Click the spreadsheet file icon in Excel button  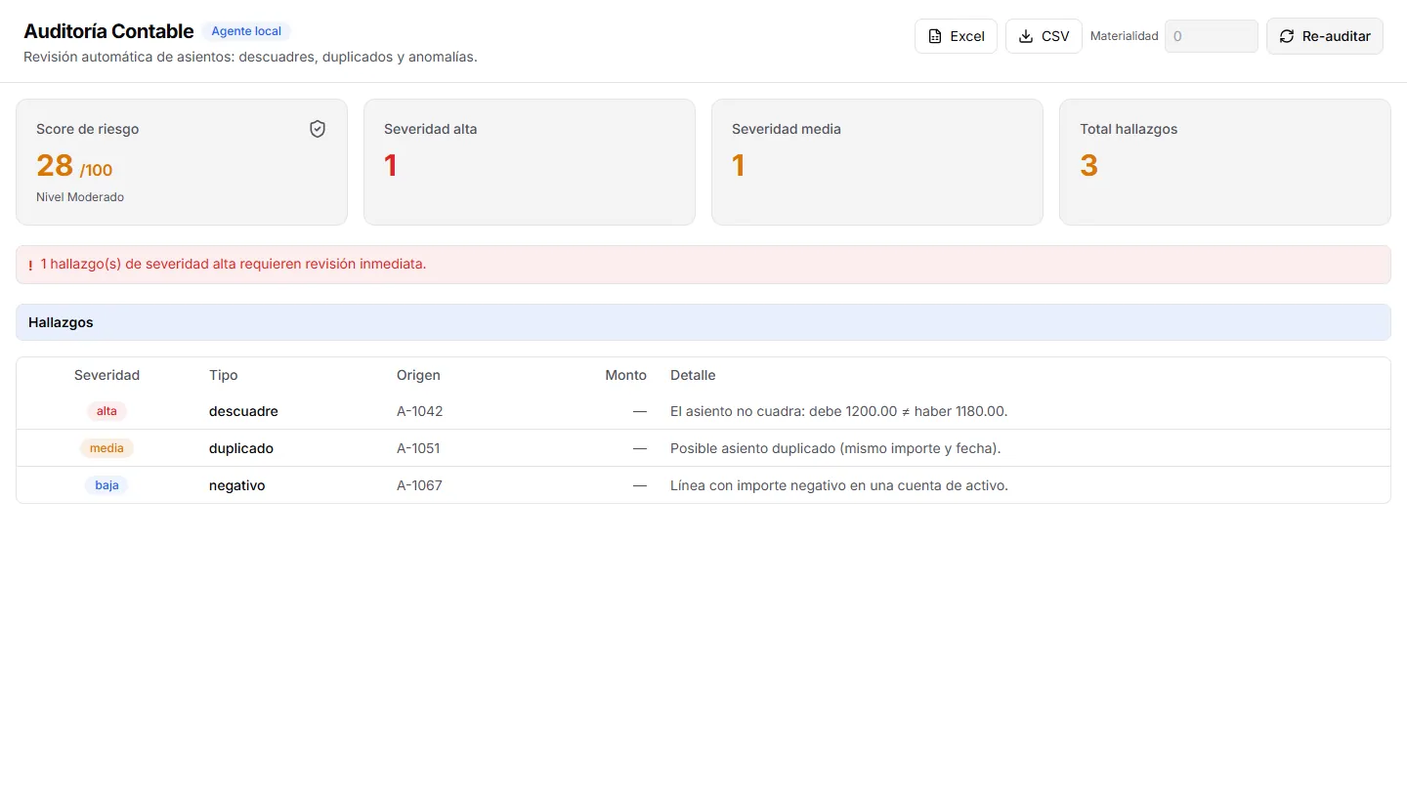point(935,36)
